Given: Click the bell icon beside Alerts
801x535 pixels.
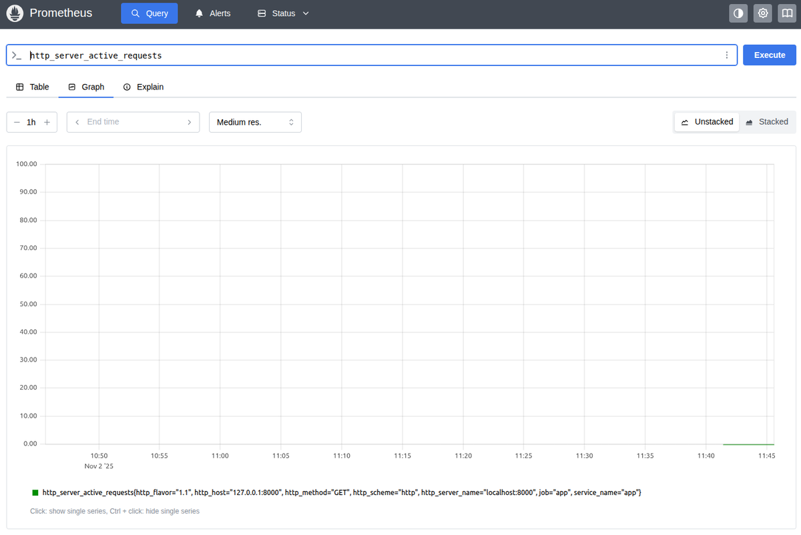Looking at the screenshot, I should click(199, 13).
